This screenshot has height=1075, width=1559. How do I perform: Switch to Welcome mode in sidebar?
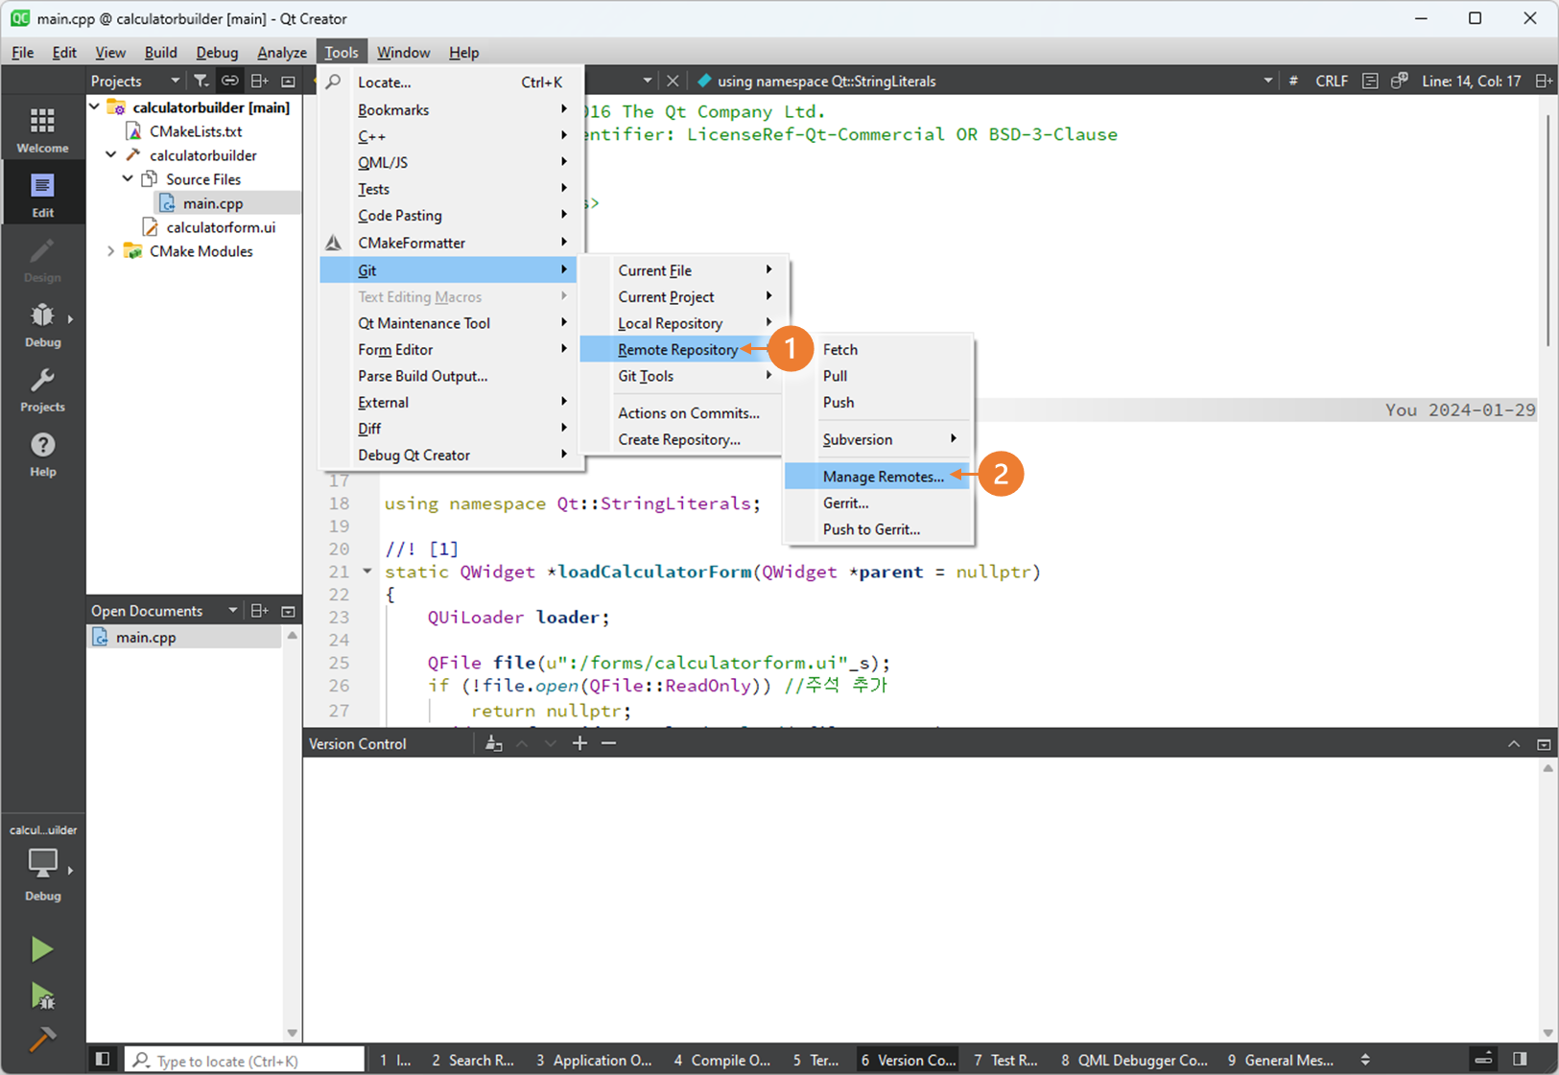tap(42, 129)
